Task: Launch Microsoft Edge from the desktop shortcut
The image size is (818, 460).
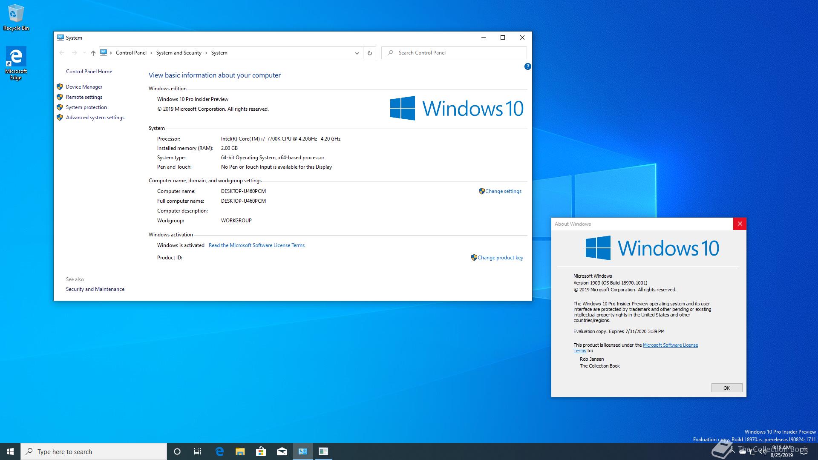Action: pos(16,63)
